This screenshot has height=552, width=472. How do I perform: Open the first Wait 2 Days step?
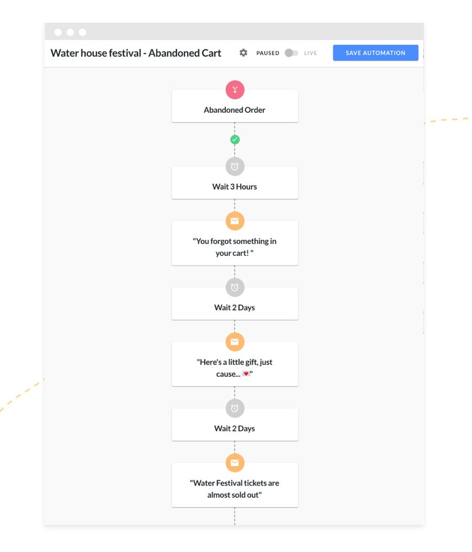point(235,304)
